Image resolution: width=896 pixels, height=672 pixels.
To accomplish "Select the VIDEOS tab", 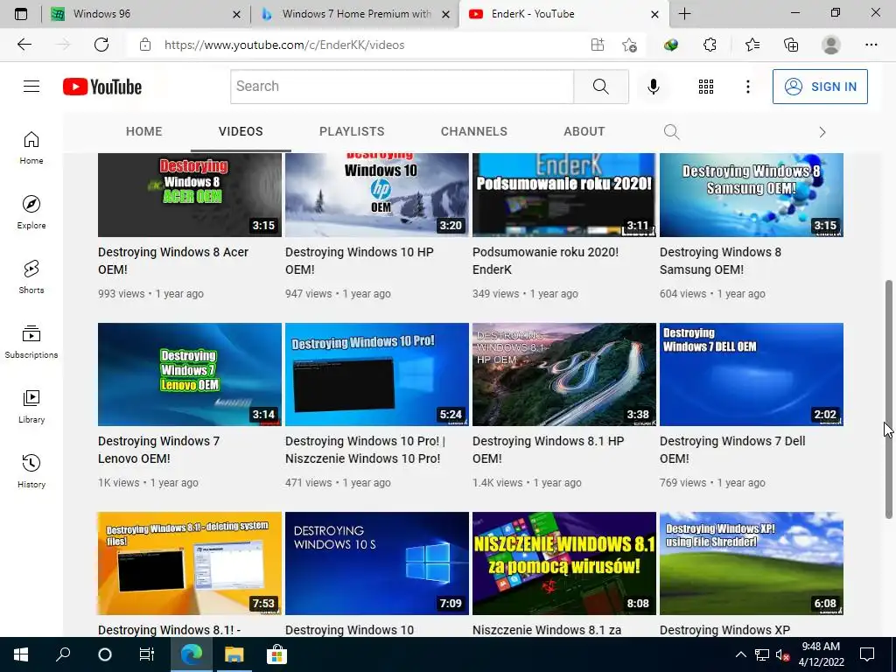I will pyautogui.click(x=241, y=131).
